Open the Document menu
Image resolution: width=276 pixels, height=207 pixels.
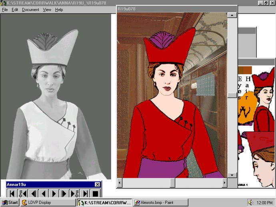point(30,10)
